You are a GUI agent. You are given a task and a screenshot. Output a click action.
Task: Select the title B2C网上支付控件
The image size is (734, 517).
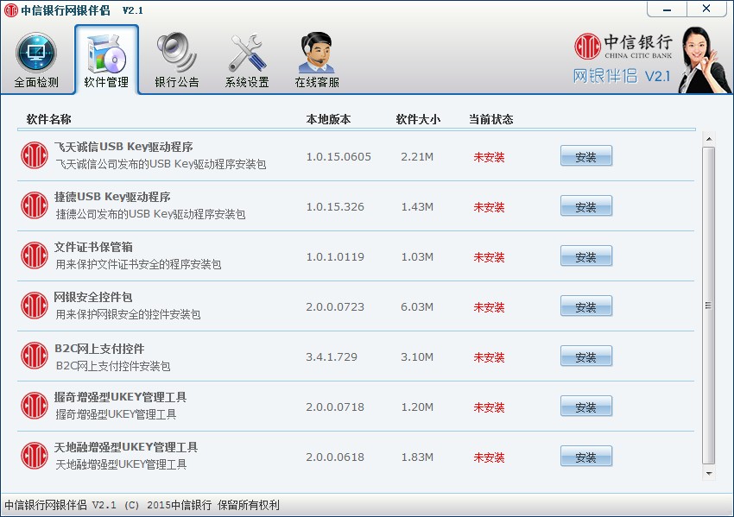99,349
